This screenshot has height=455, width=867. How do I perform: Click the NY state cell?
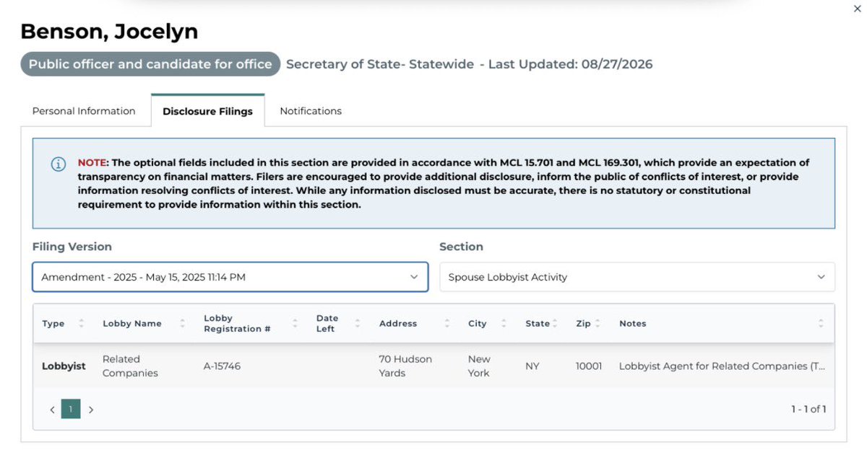pos(532,366)
